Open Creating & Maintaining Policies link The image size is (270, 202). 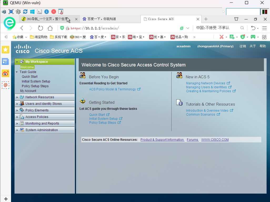tap(208, 91)
